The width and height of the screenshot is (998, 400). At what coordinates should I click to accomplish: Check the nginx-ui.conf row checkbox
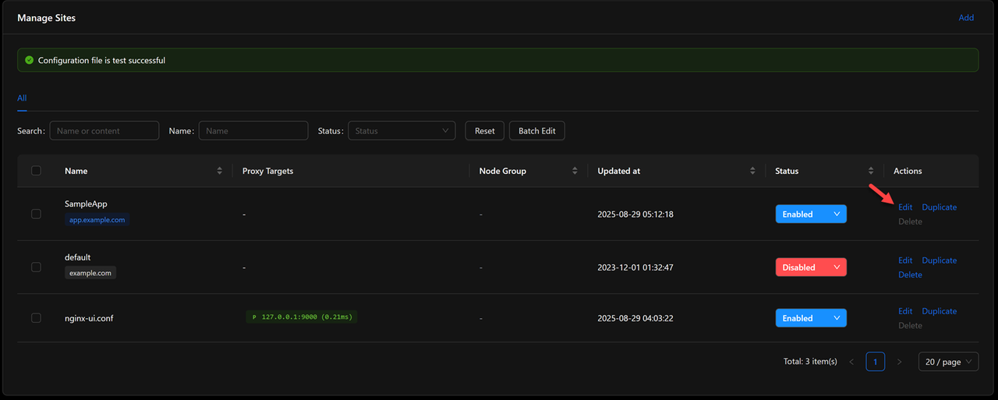pyautogui.click(x=36, y=318)
